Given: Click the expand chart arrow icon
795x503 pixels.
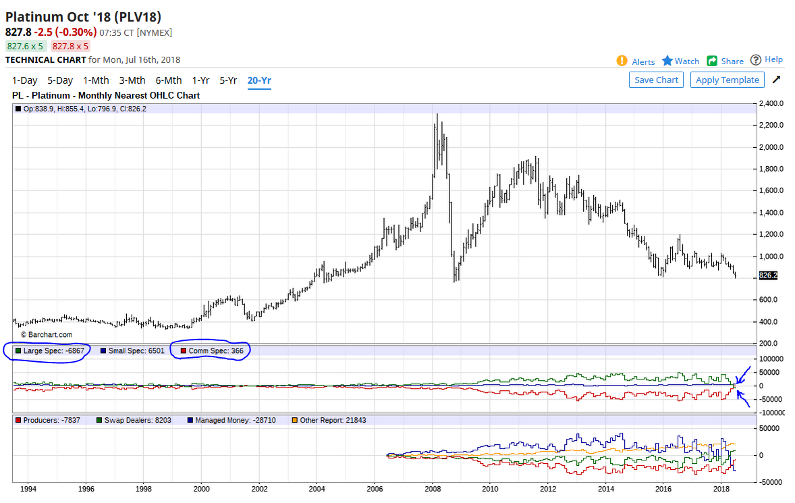Looking at the screenshot, I should click(776, 80).
